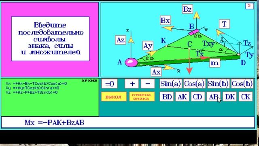Select the Bz force label

tap(187, 9)
